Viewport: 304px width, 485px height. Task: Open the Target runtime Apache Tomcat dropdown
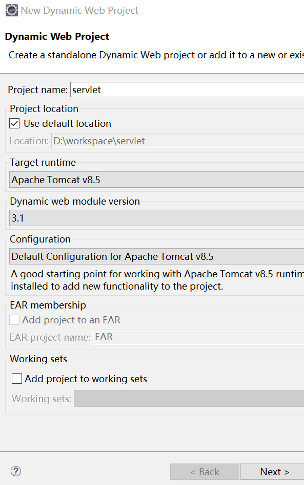pos(156,180)
